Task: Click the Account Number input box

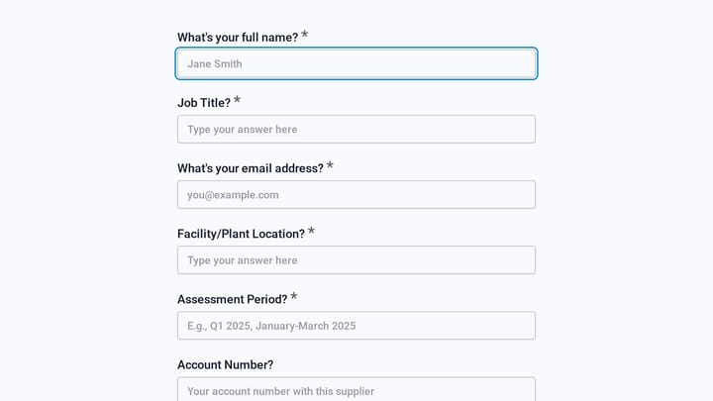Action: point(356,389)
